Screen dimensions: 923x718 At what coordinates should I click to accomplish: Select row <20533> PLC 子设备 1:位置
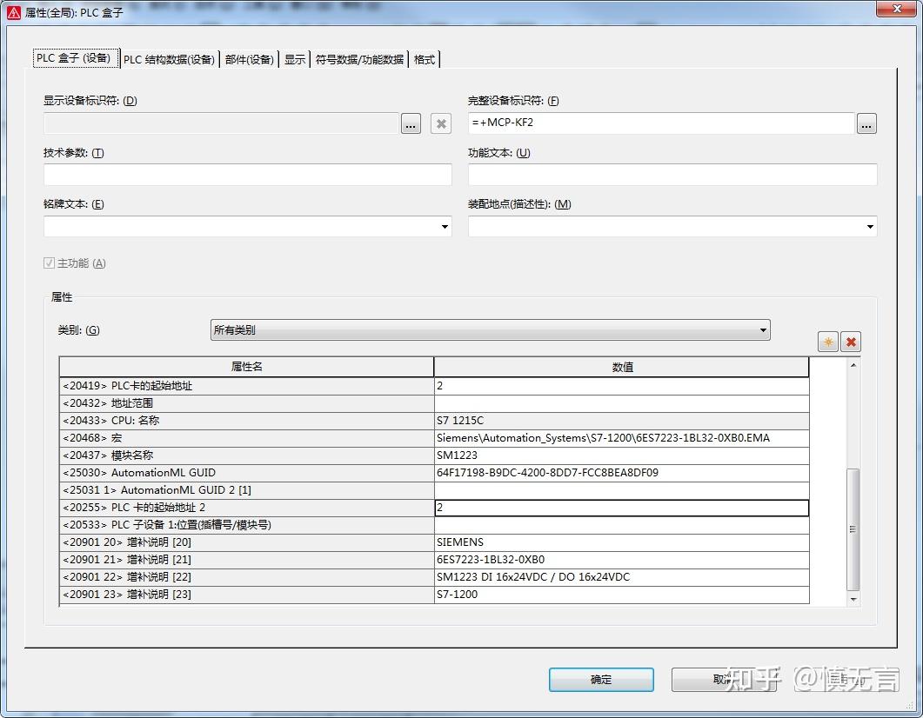pos(247,524)
